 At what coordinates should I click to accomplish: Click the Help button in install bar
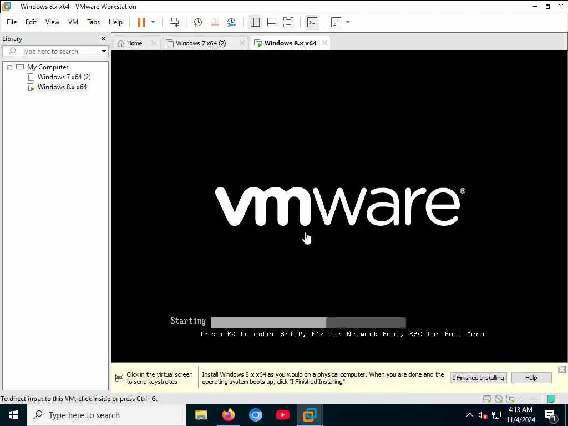(531, 378)
